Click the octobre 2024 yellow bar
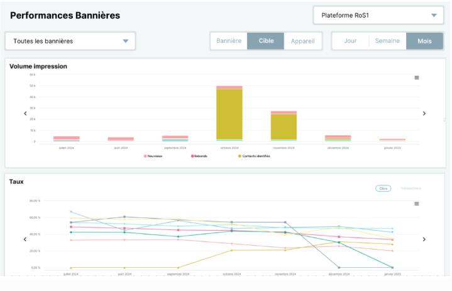The image size is (452, 291). pos(229,114)
